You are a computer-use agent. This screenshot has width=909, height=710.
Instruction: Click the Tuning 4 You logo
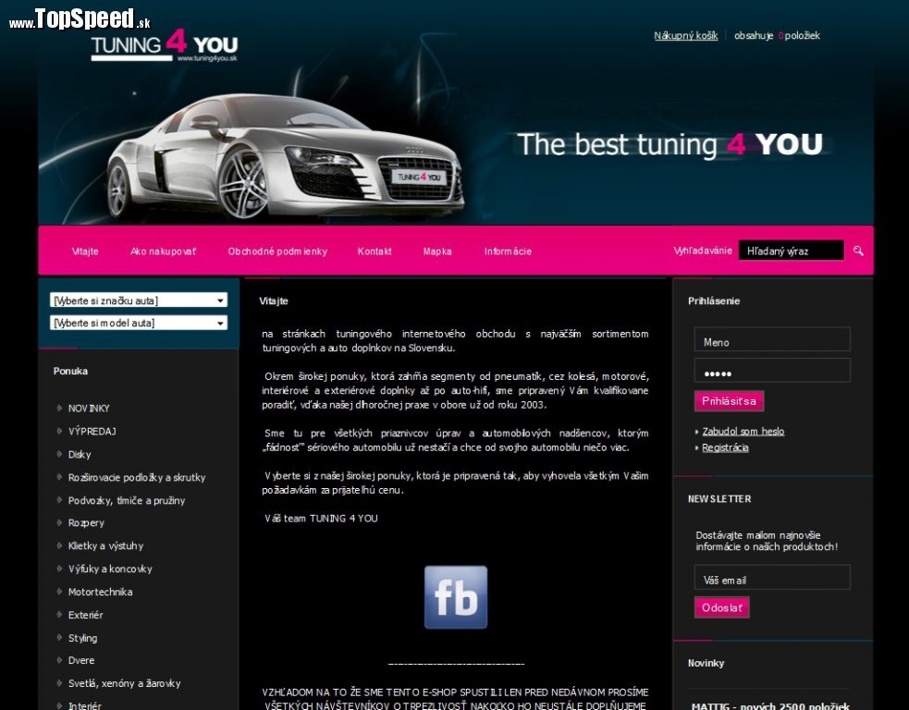[164, 44]
